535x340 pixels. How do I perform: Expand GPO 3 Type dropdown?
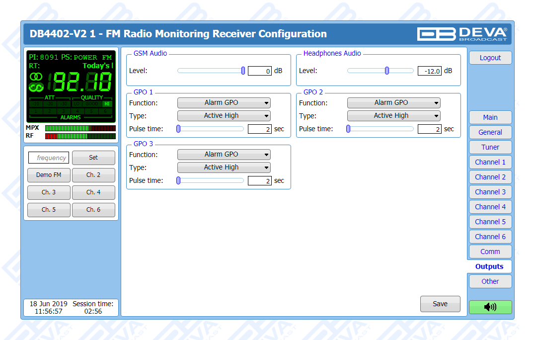tap(224, 168)
